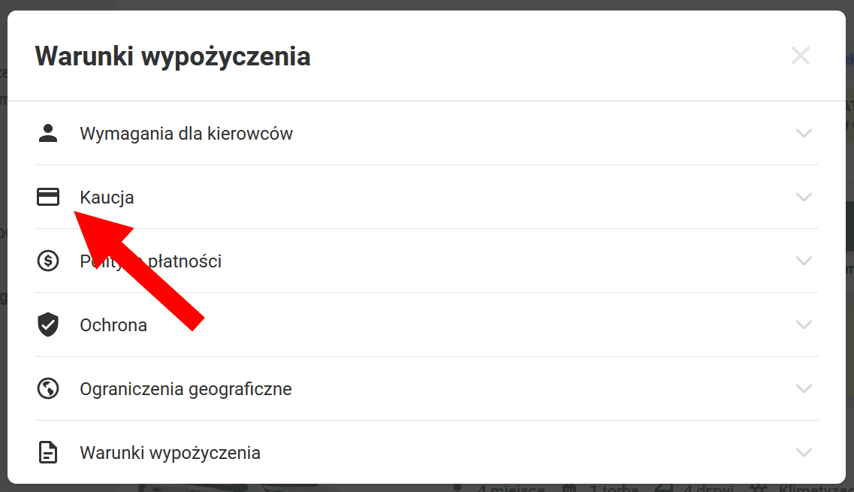Expand the Kaucja section chevron
The height and width of the screenshot is (492, 854).
pyautogui.click(x=804, y=197)
